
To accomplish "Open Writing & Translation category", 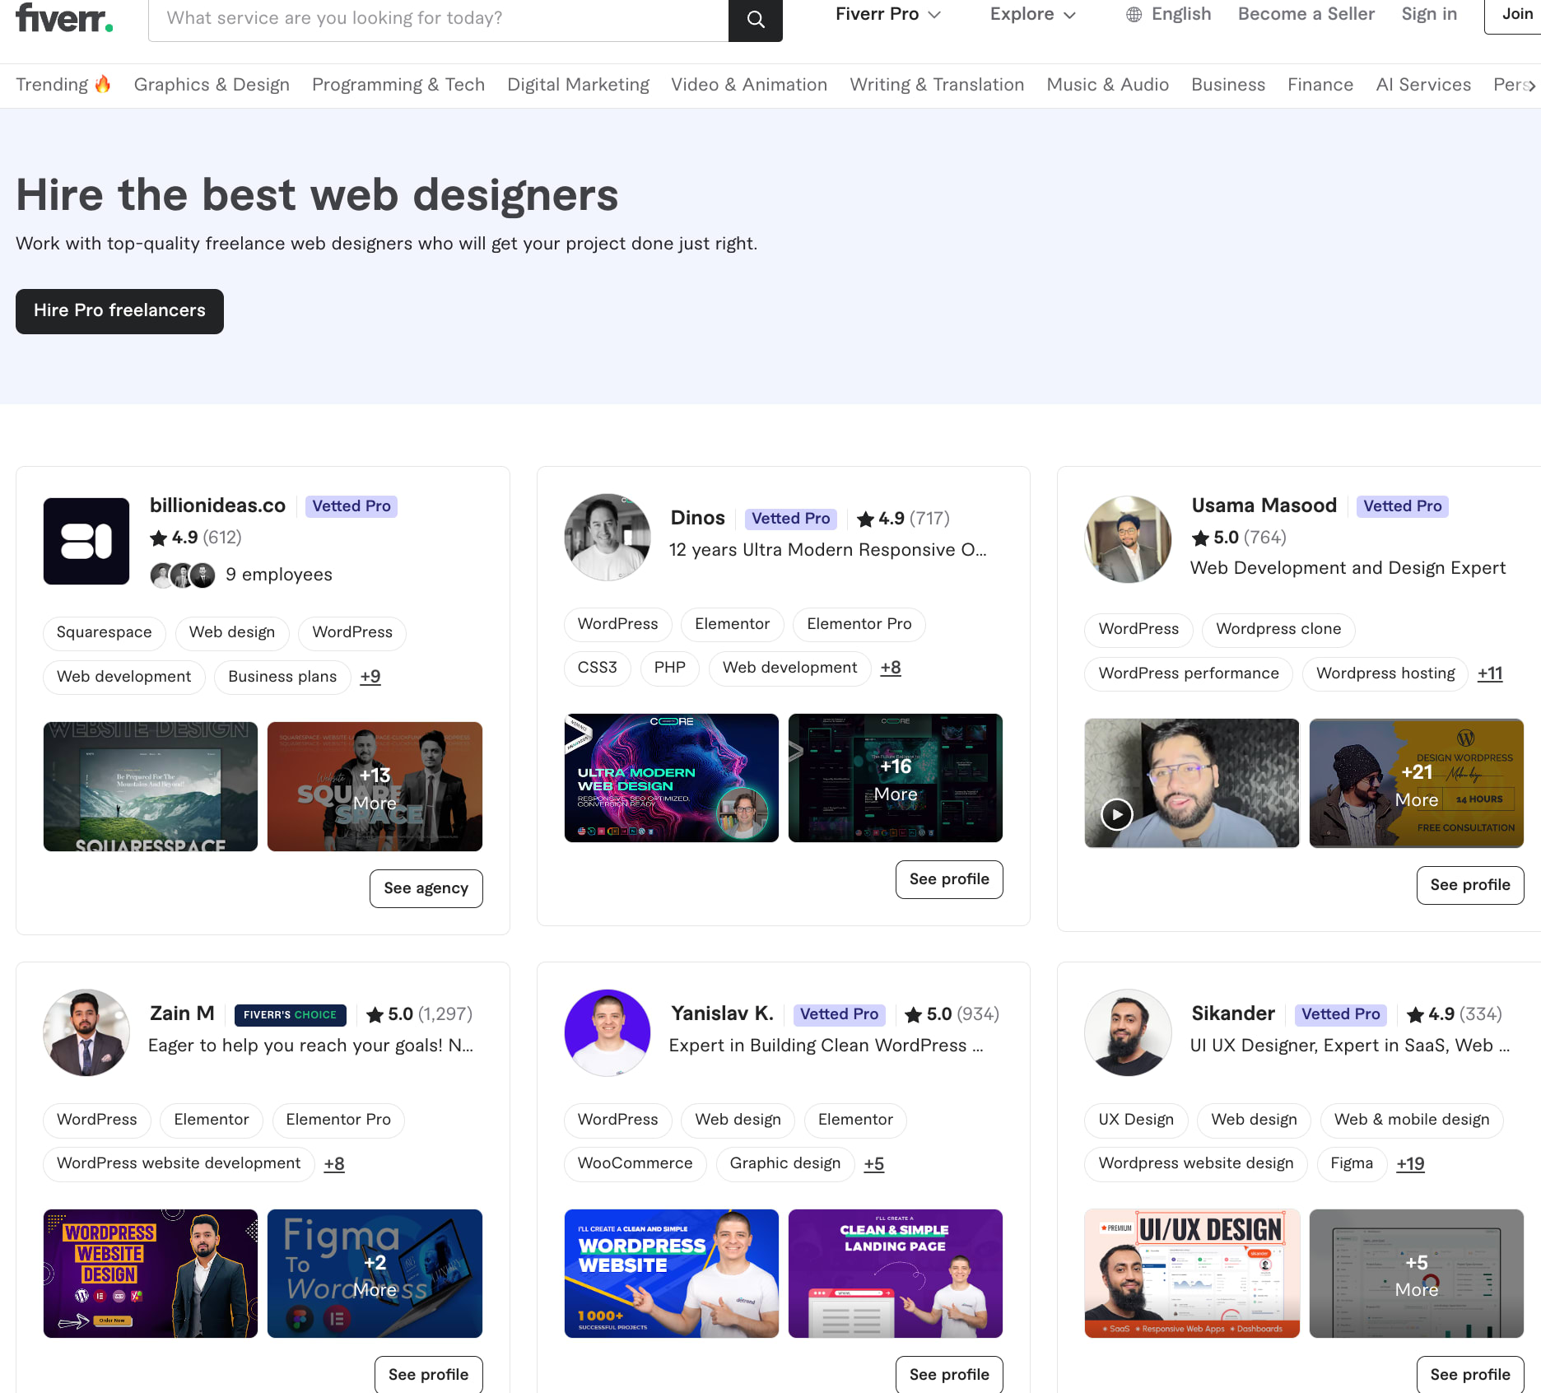I will [937, 85].
